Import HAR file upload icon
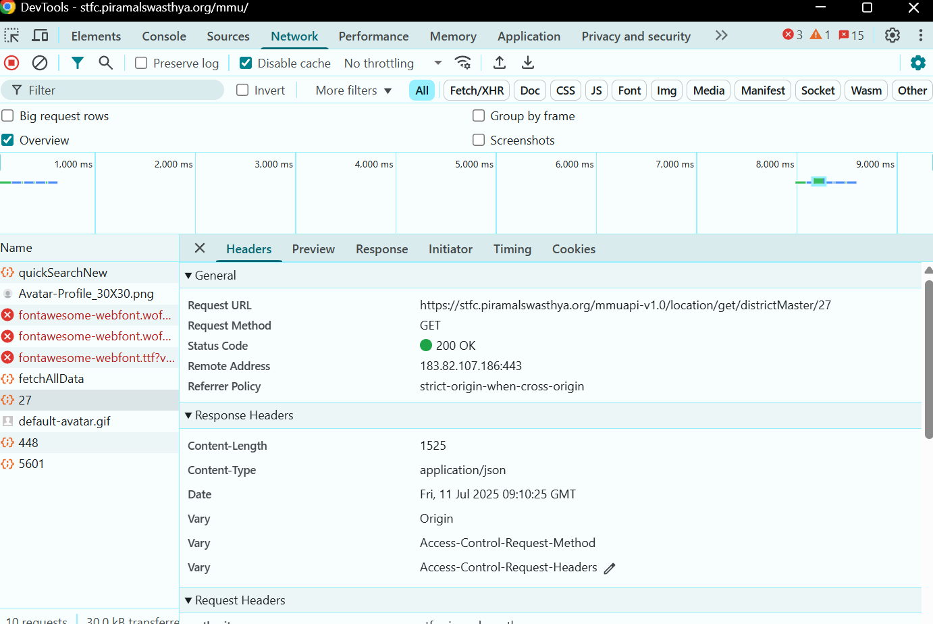Image resolution: width=933 pixels, height=624 pixels. pos(500,63)
